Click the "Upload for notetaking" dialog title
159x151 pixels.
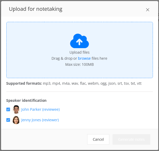36,9
